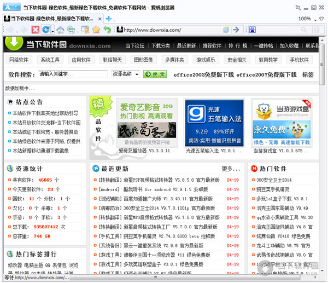Open office2007免费版下载 link
The image size is (328, 283).
(x=266, y=75)
